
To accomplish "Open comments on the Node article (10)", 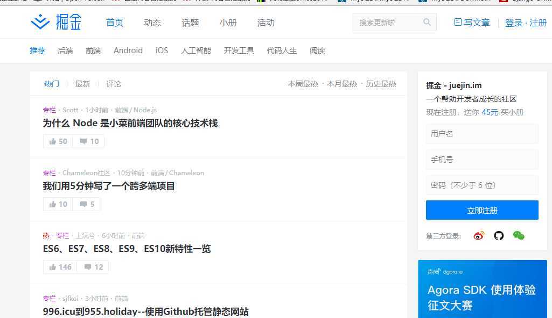I will (x=89, y=141).
